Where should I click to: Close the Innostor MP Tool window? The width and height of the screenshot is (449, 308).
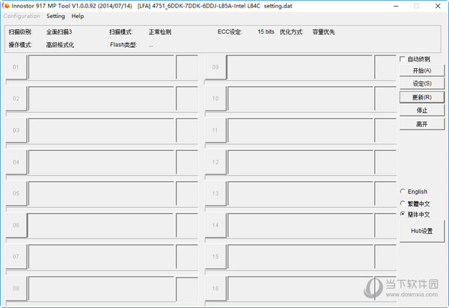[x=438, y=6]
